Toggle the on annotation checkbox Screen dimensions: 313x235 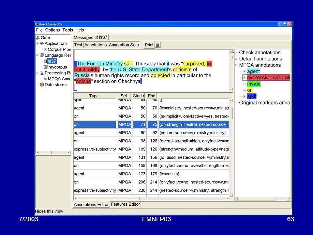tap(244, 90)
